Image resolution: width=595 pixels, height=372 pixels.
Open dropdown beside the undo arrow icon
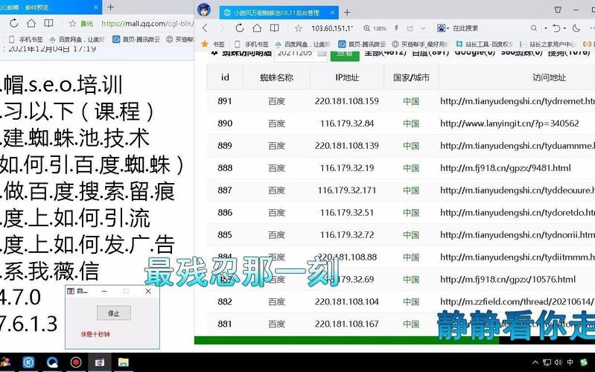pos(564,28)
